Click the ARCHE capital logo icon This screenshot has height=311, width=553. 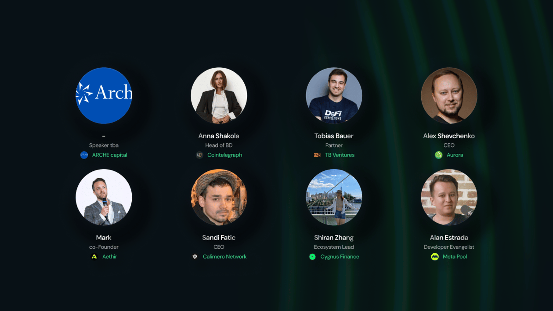click(x=84, y=155)
